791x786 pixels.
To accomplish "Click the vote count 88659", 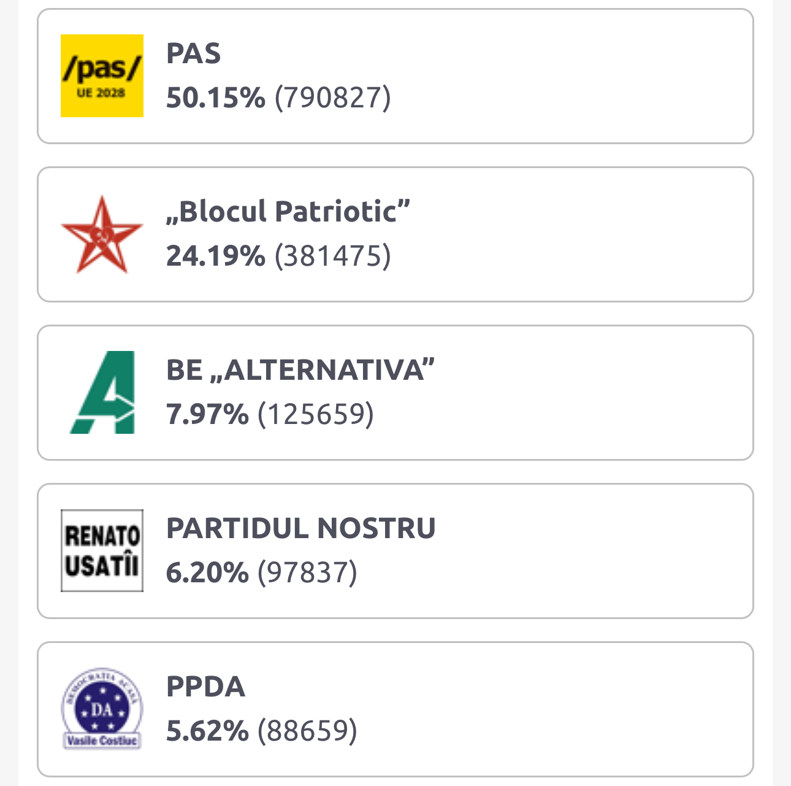I will click(307, 731).
